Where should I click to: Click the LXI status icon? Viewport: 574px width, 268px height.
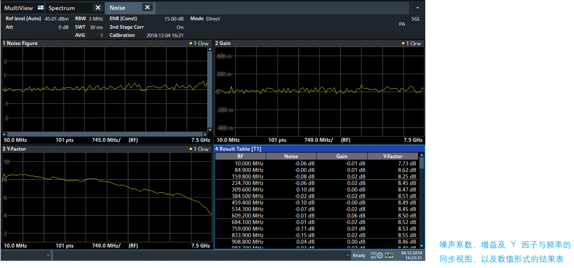pos(390,255)
